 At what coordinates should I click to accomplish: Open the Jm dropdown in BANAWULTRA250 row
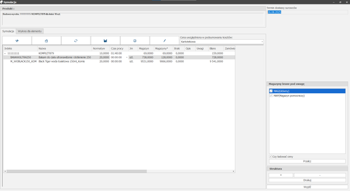coord(127,57)
